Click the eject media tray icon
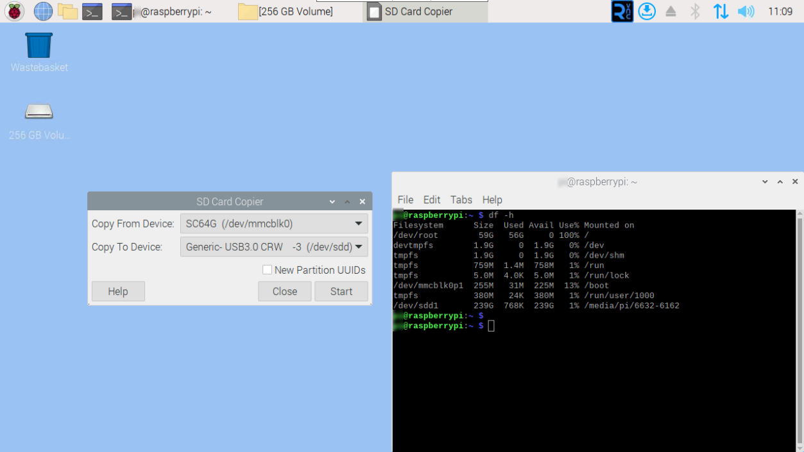 671,11
